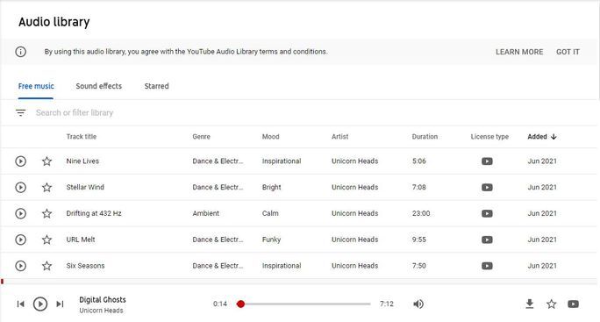Star the Nine Lives track

tap(46, 161)
